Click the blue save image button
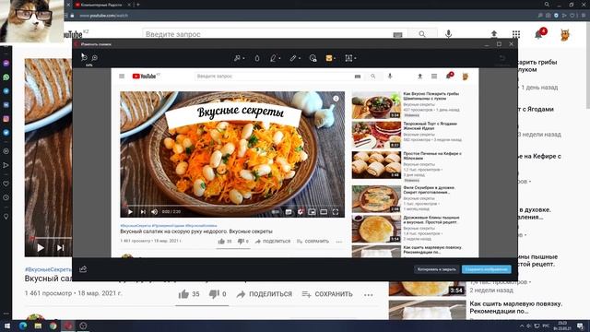Screen dimensions: 590x332 486,269
